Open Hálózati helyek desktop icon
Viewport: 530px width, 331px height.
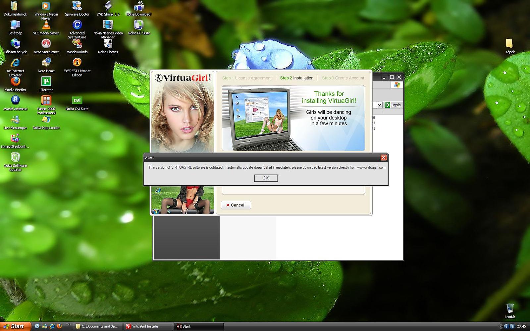[15, 47]
